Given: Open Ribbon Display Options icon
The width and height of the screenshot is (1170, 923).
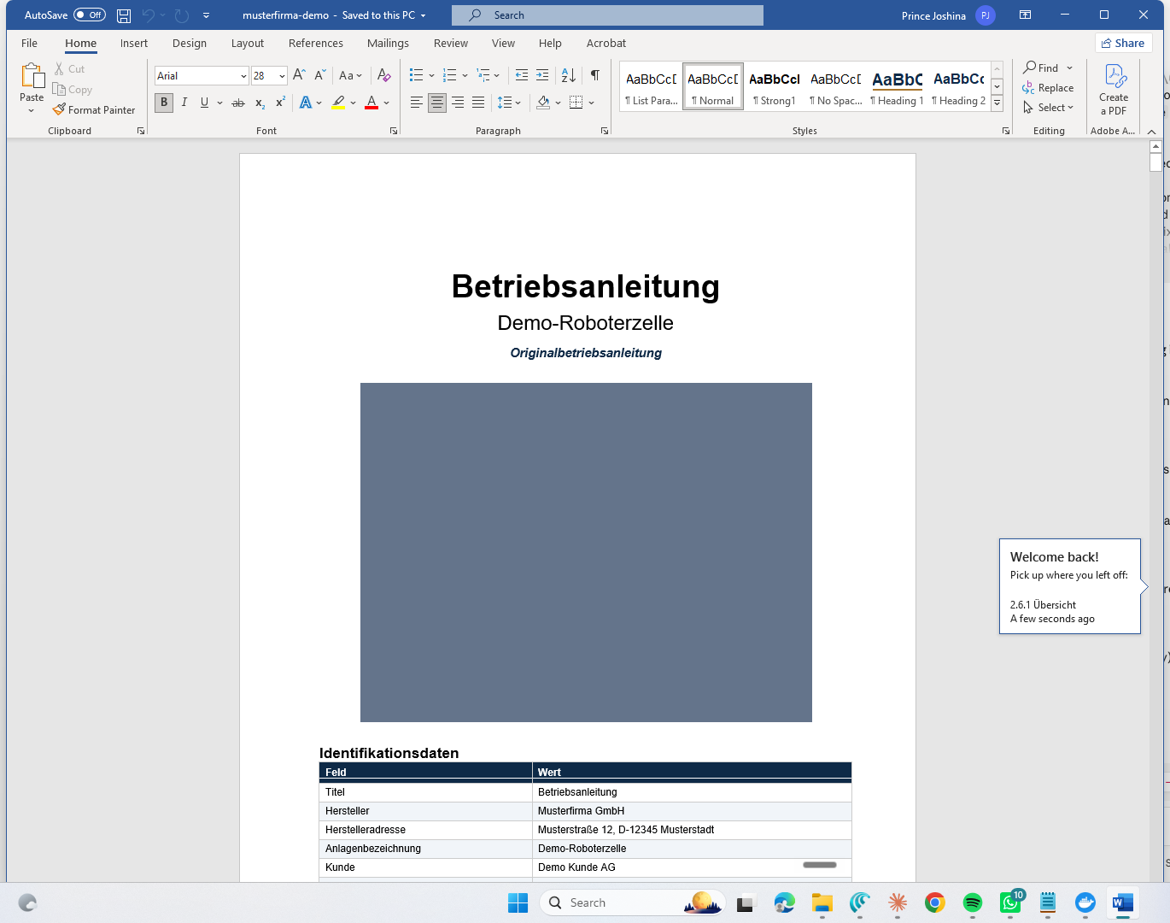Looking at the screenshot, I should (x=1026, y=15).
